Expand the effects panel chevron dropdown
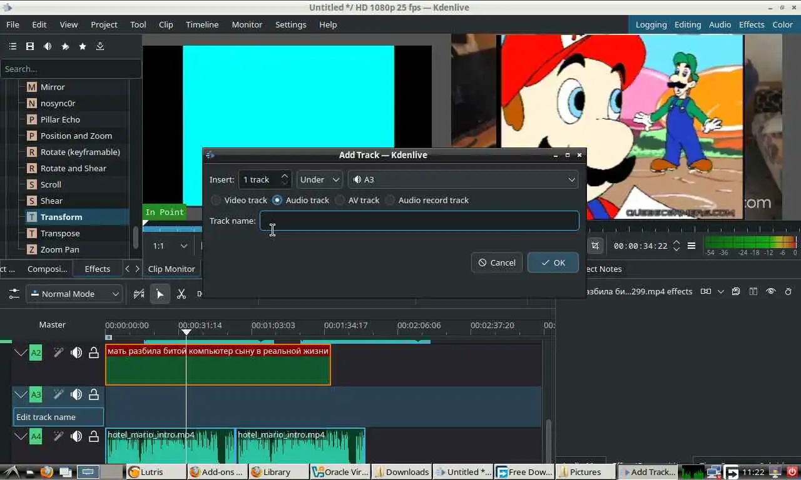 point(721,291)
